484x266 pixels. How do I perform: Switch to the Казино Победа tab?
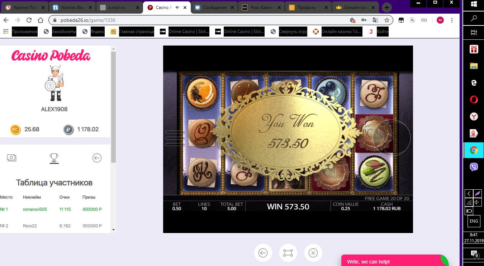pyautogui.click(x=24, y=8)
